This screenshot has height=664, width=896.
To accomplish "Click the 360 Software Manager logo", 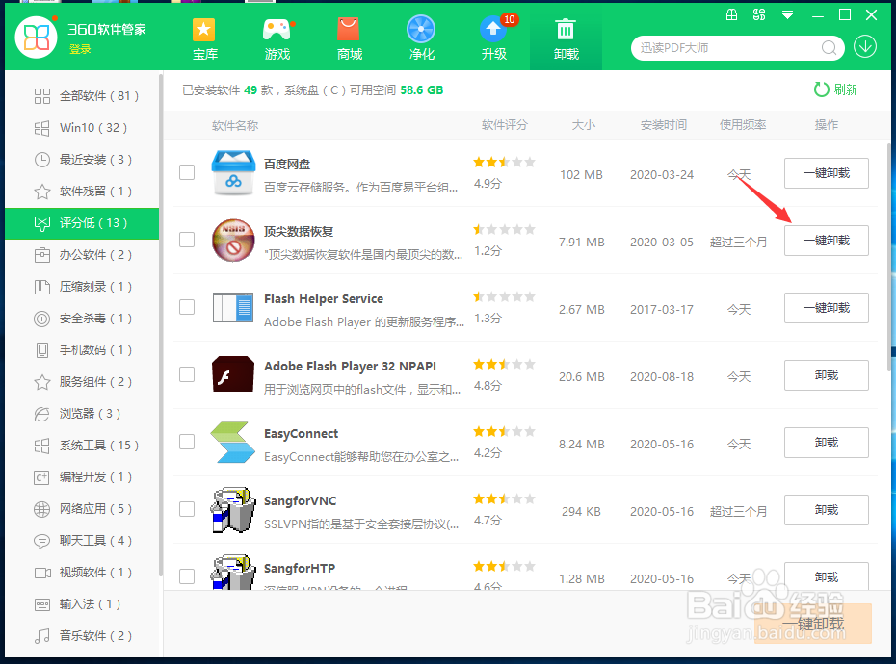I will [36, 38].
